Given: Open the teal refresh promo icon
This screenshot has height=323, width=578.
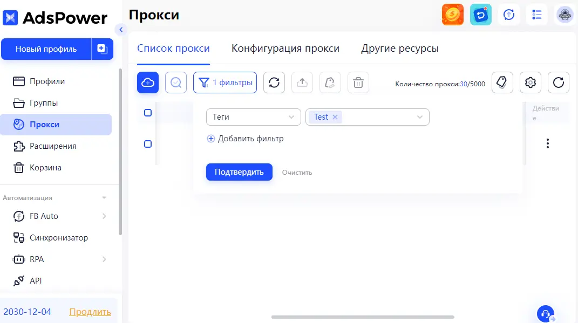Looking at the screenshot, I should coord(481,15).
